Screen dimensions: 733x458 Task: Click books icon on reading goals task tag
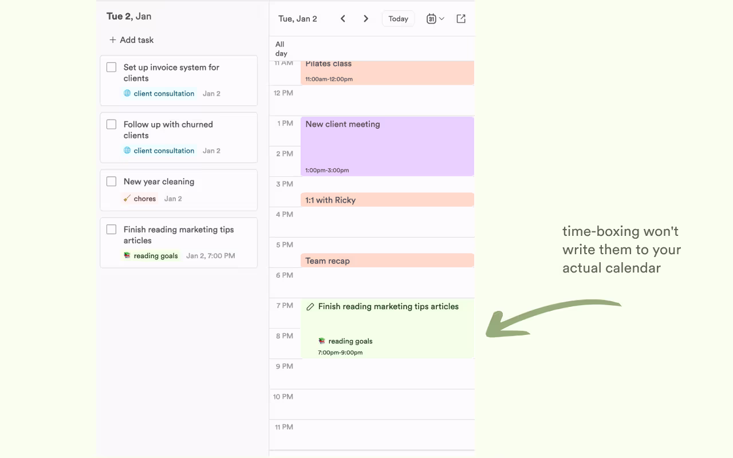tap(127, 256)
